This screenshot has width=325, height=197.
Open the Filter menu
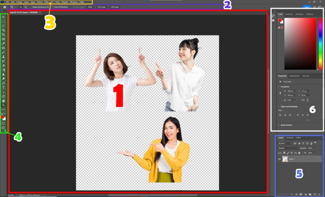pyautogui.click(x=46, y=2)
